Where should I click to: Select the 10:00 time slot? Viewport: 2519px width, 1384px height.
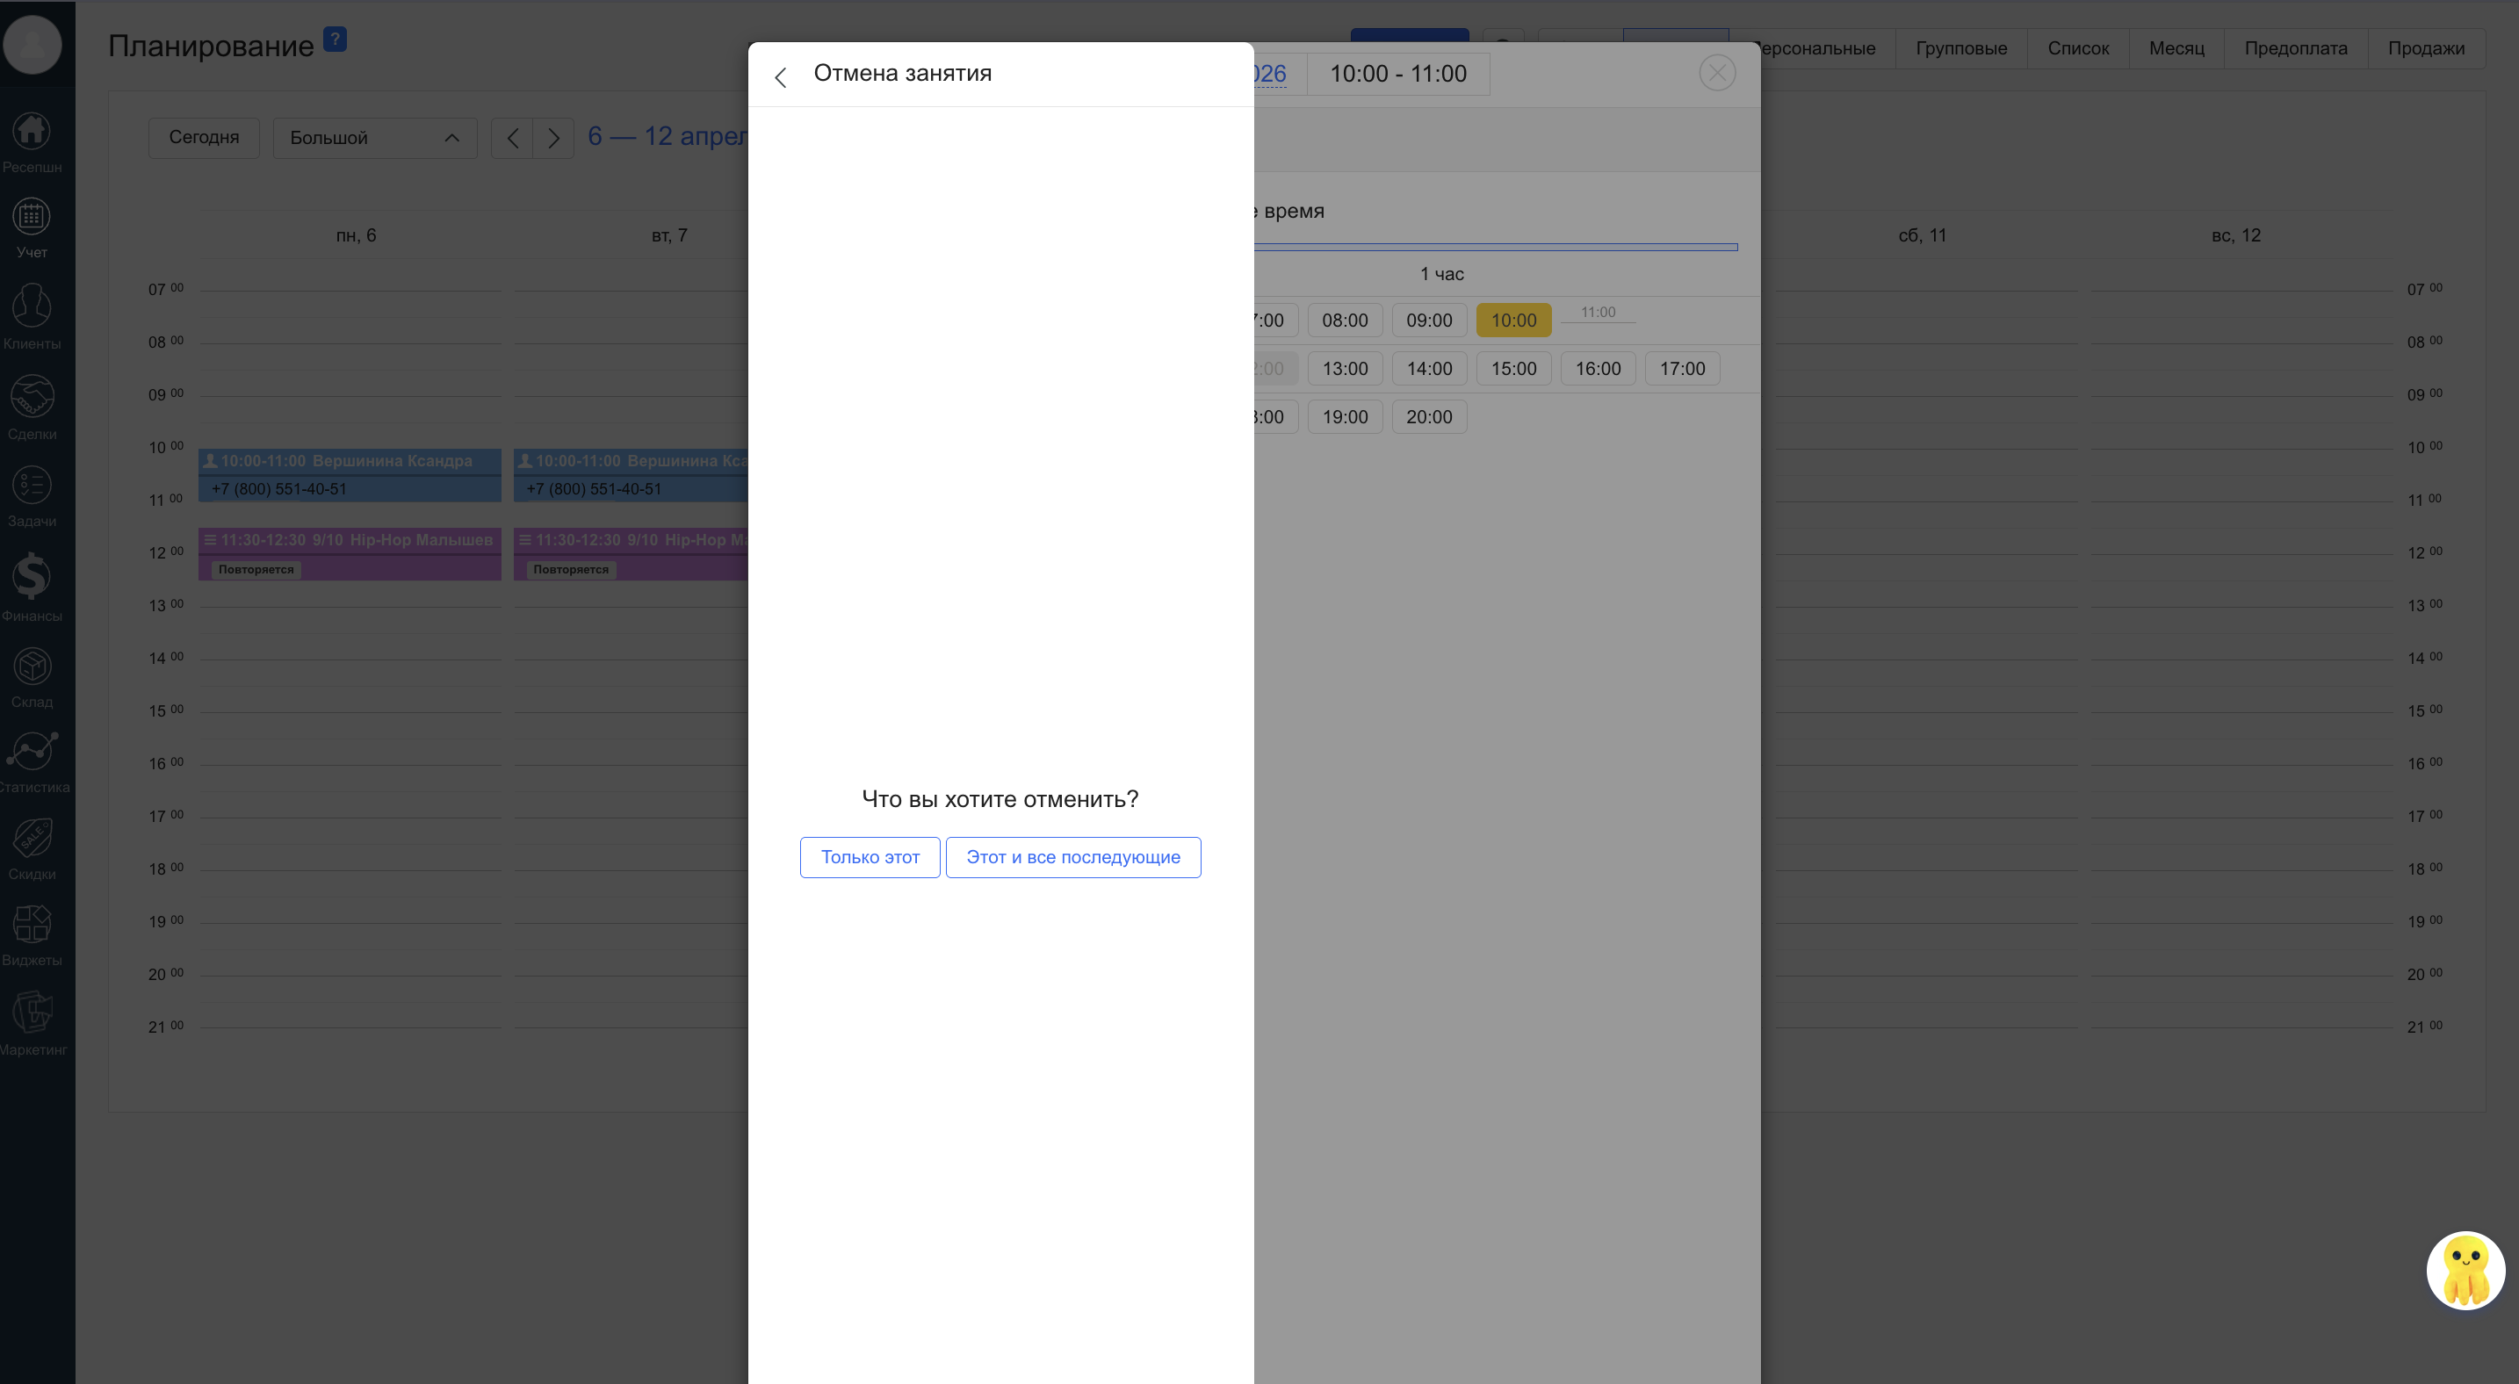pos(1512,321)
